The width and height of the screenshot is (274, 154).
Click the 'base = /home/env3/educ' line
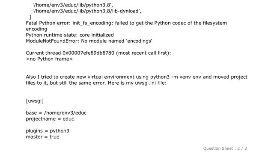tap(56, 113)
